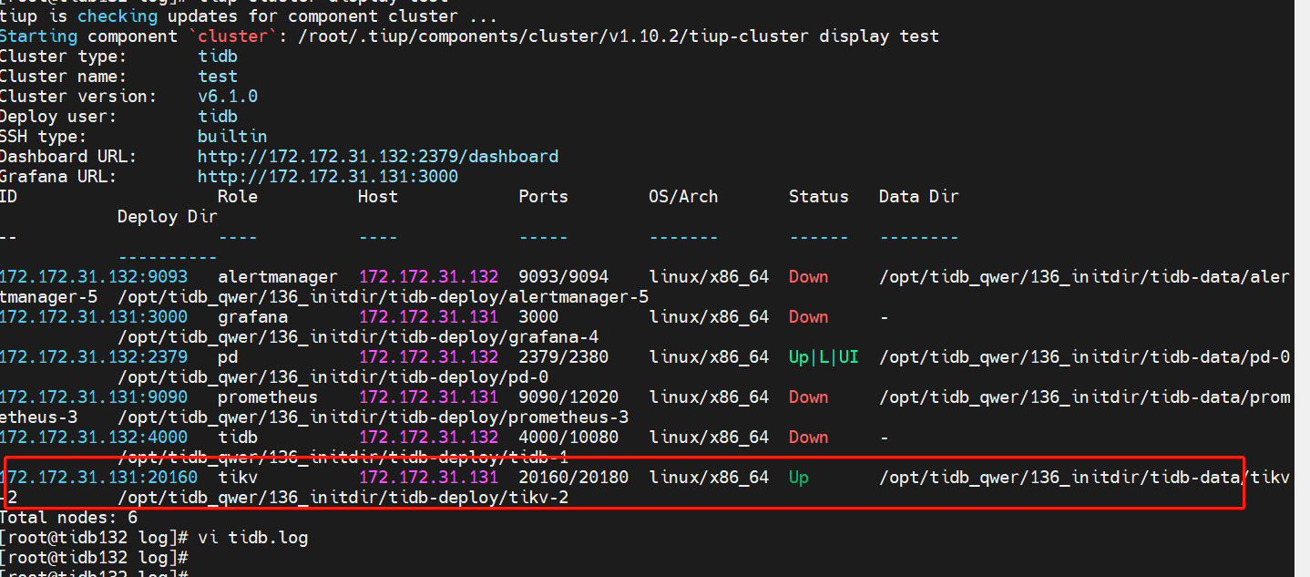Click deploy path ending pd-0

[333, 377]
